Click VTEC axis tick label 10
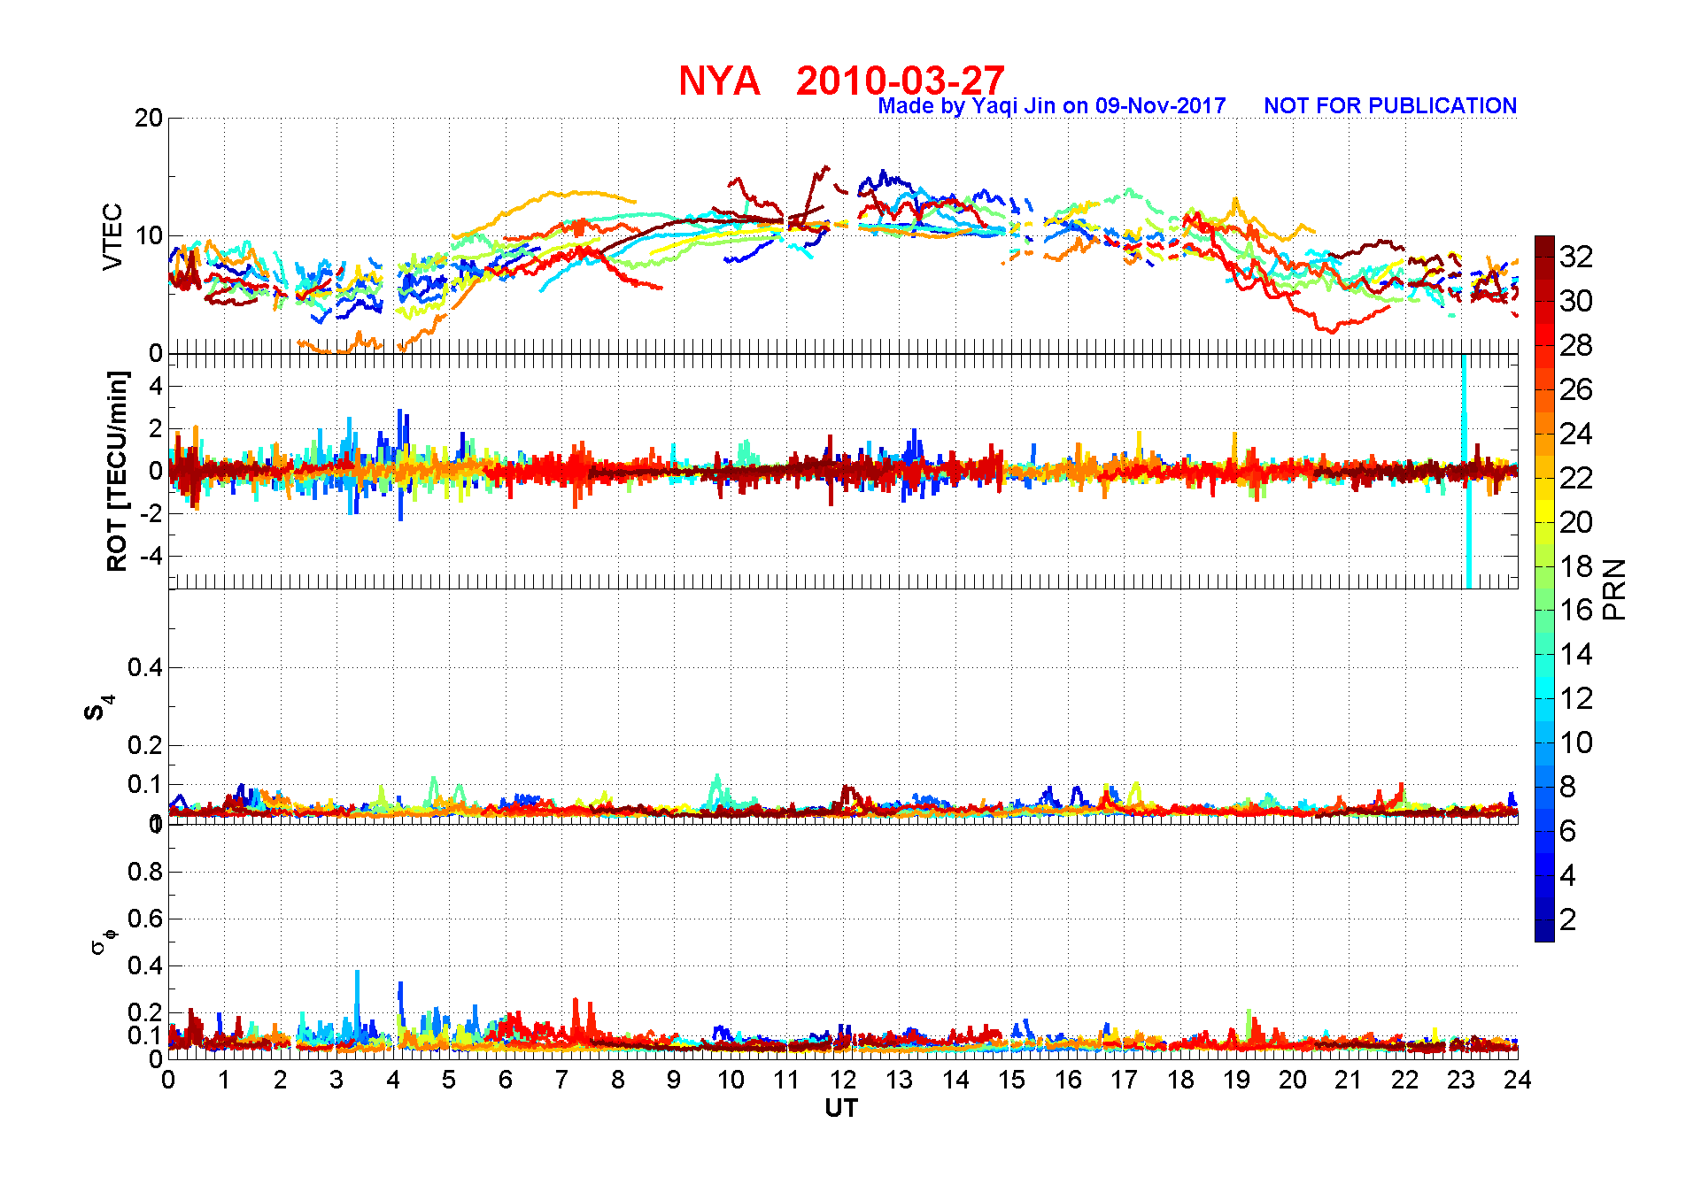Image resolution: width=1686 pixels, height=1177 pixels. coord(148,236)
